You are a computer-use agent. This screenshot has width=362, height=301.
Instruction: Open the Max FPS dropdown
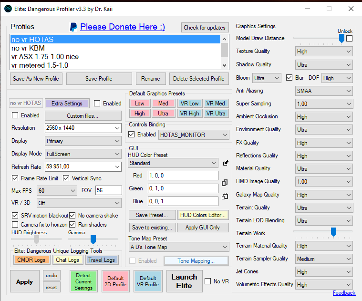(57, 191)
